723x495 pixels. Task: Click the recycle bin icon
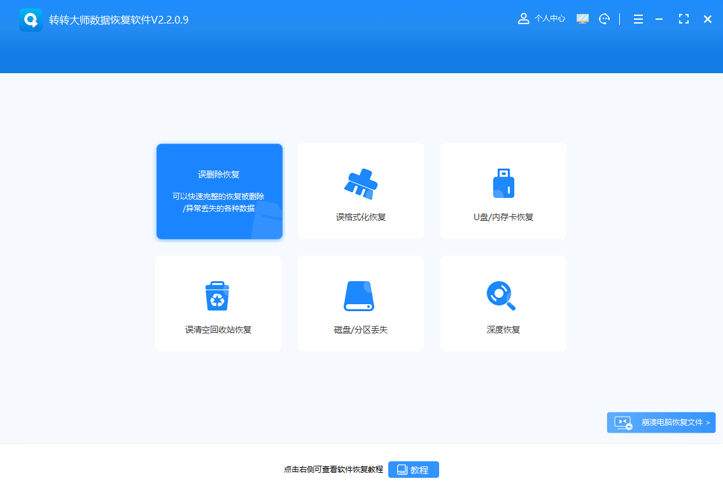click(x=217, y=296)
